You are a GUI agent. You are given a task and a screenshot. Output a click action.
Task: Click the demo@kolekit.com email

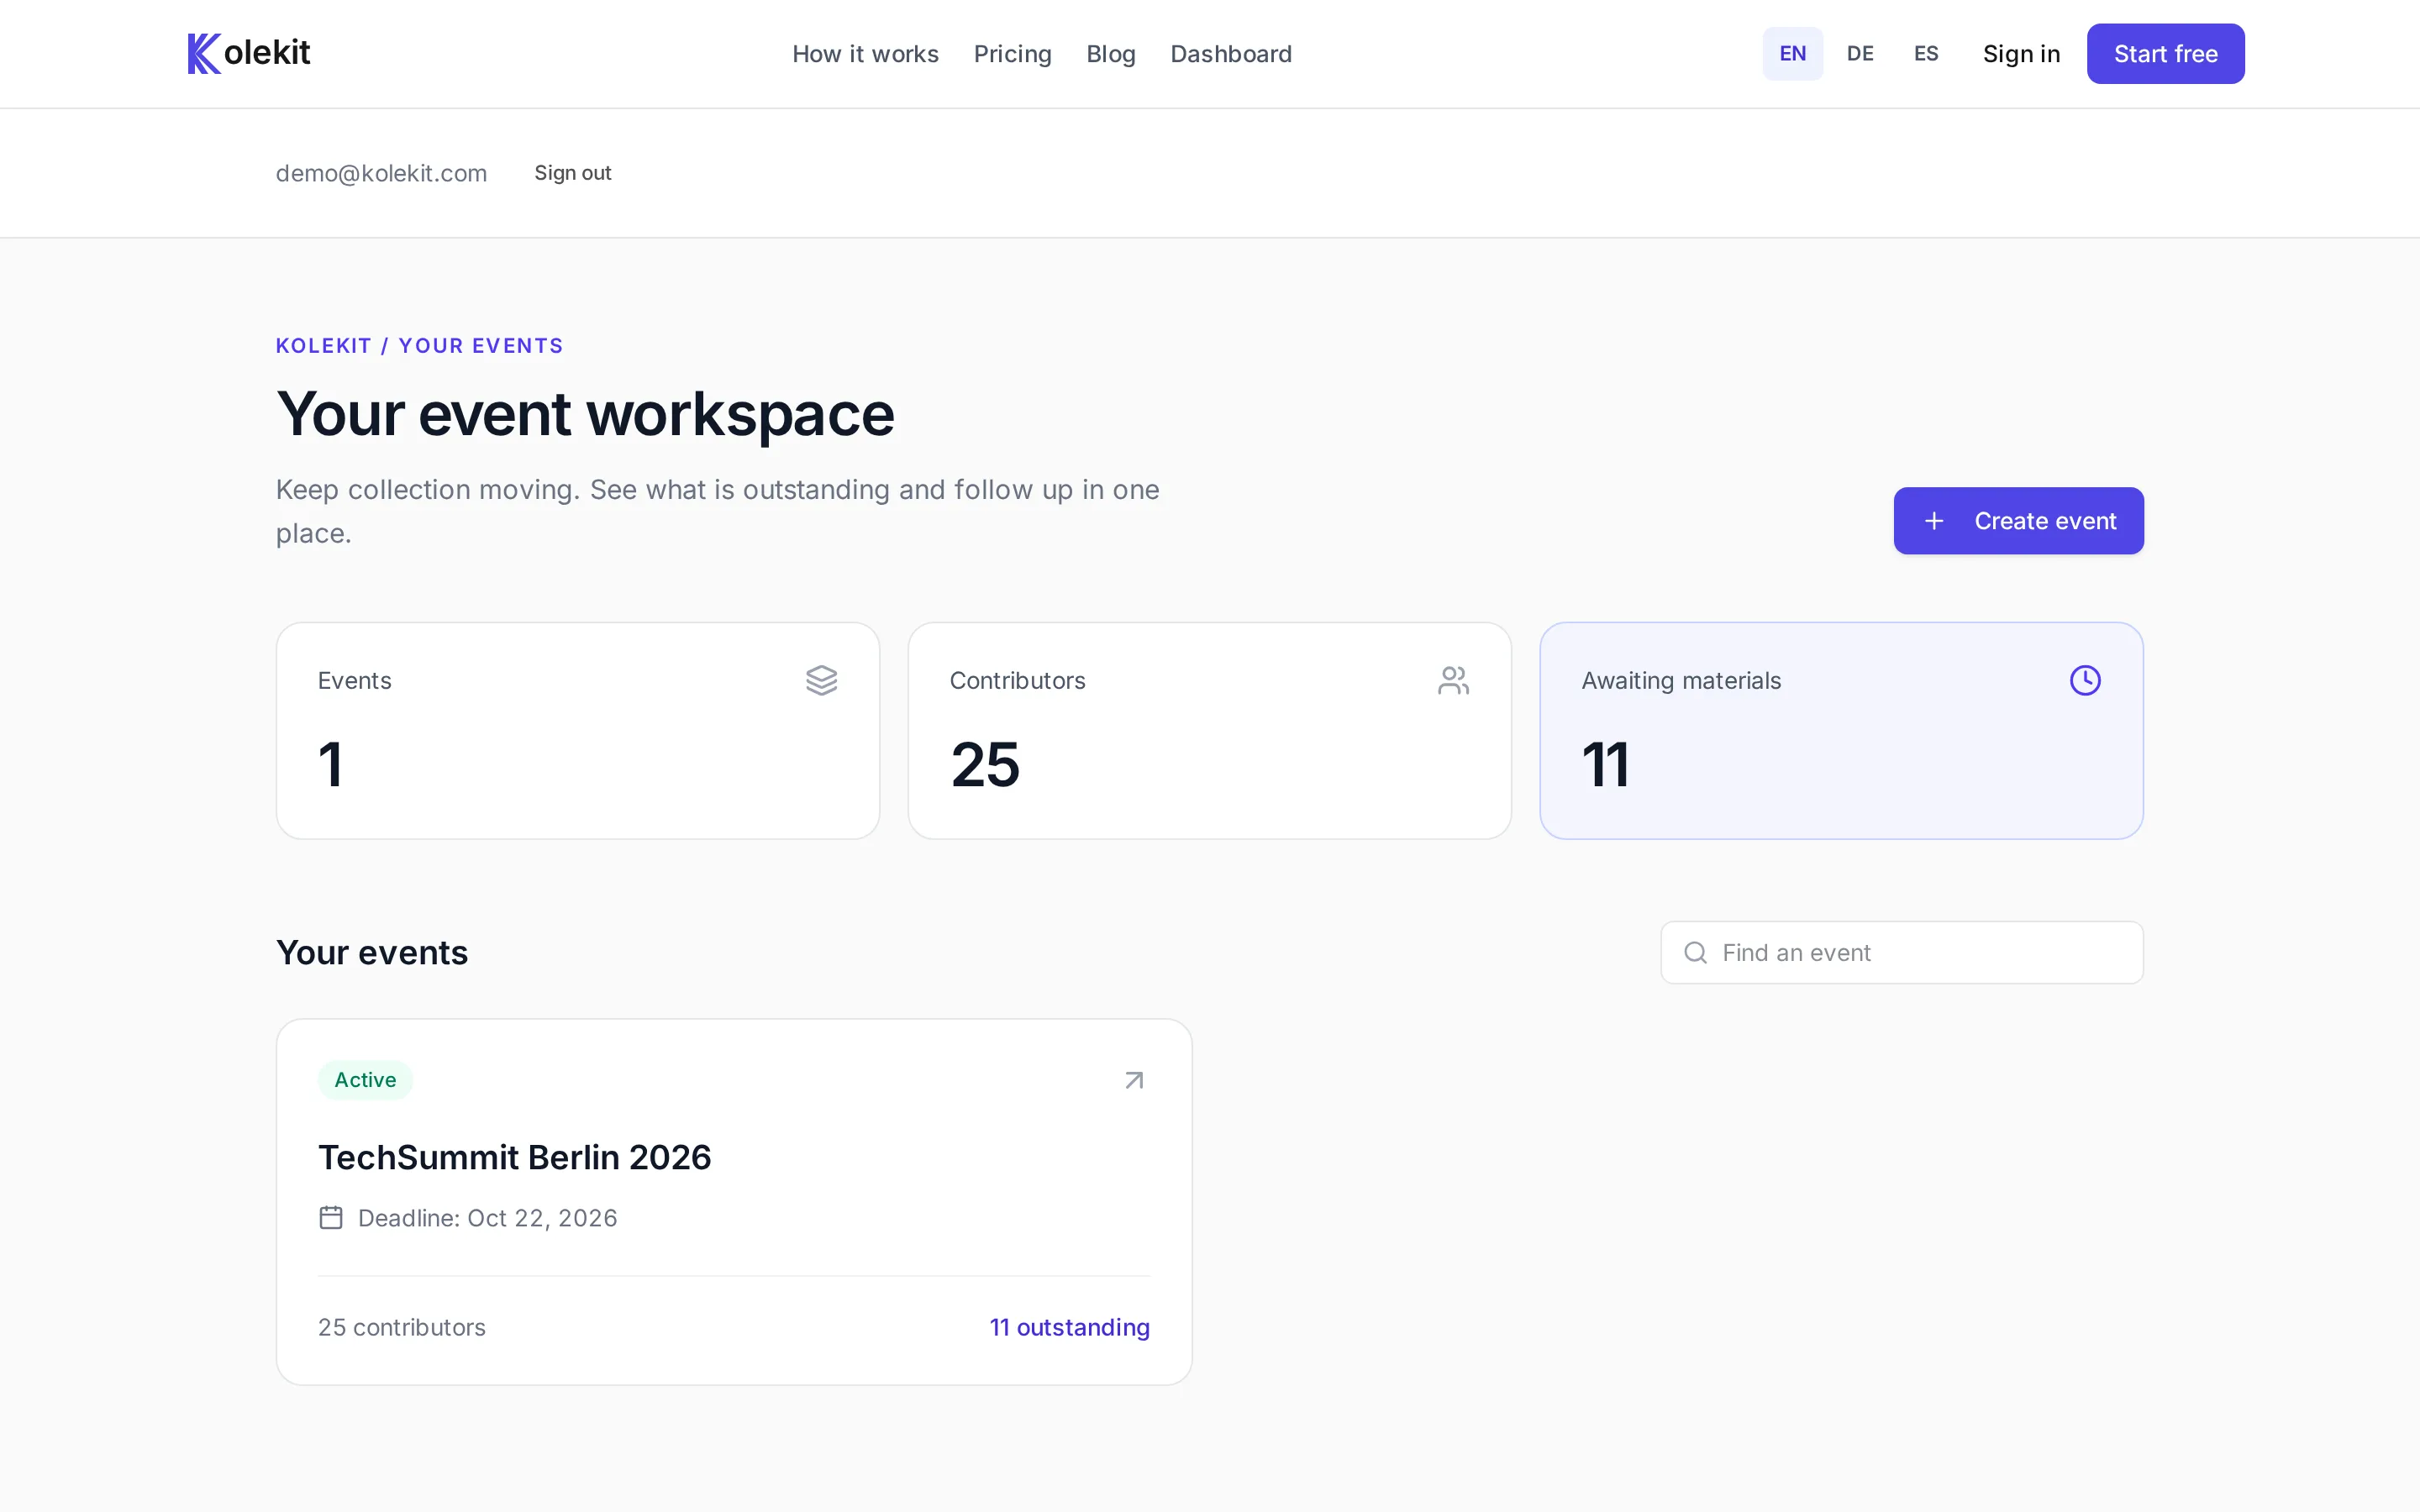pos(381,173)
